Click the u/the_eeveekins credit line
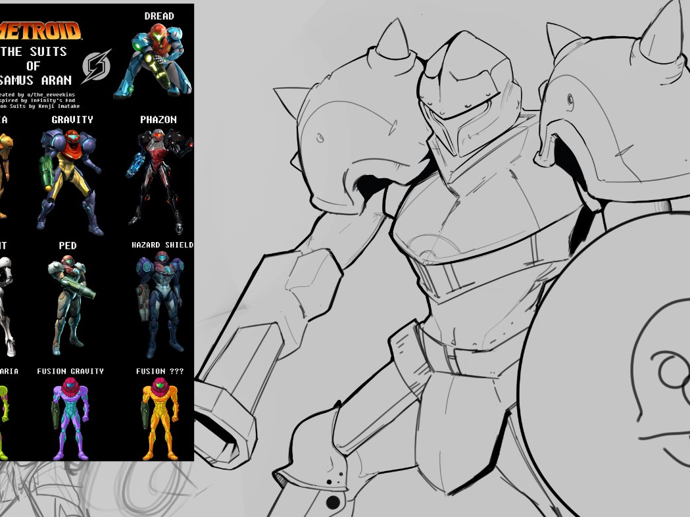The width and height of the screenshot is (690, 517). tap(38, 95)
